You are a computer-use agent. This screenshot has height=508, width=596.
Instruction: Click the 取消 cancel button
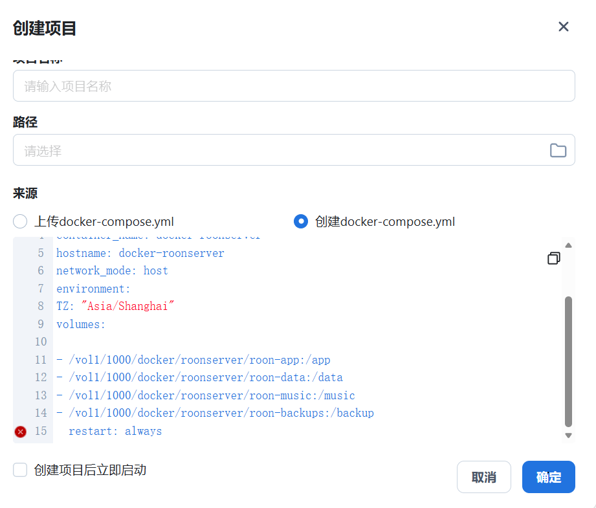point(483,477)
